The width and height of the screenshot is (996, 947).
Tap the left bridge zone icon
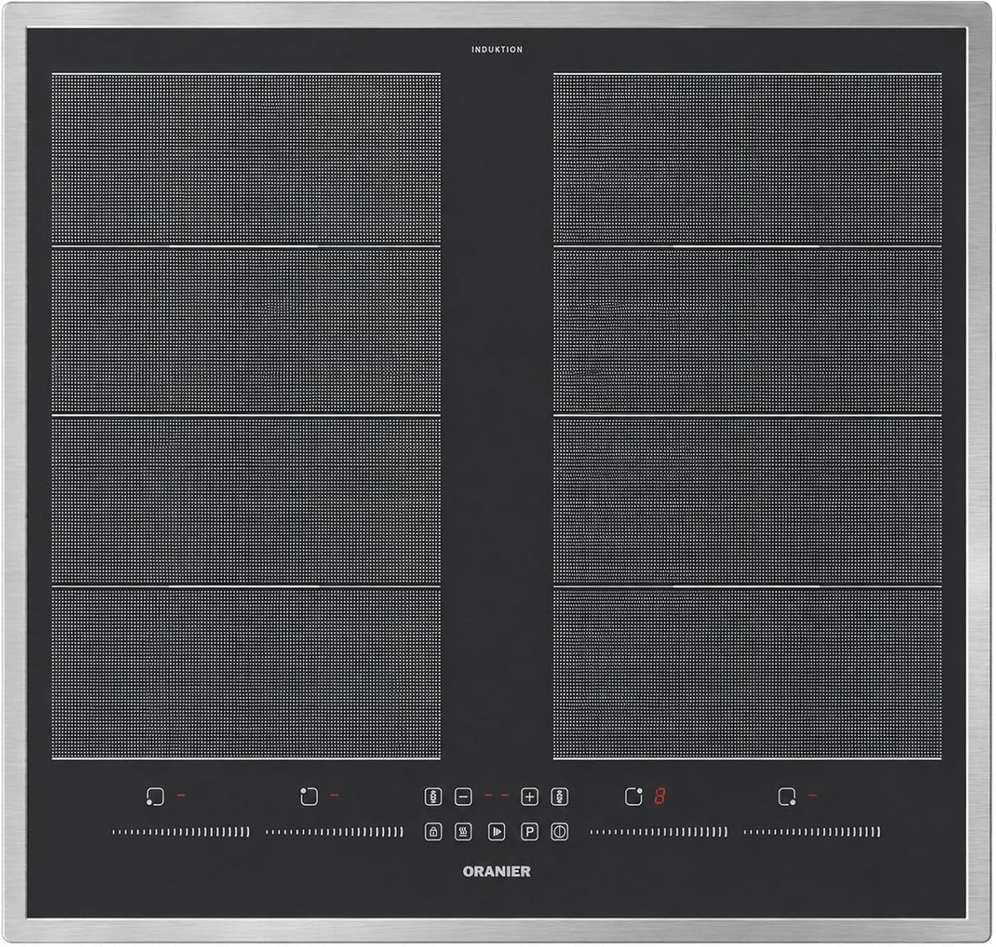tap(433, 797)
